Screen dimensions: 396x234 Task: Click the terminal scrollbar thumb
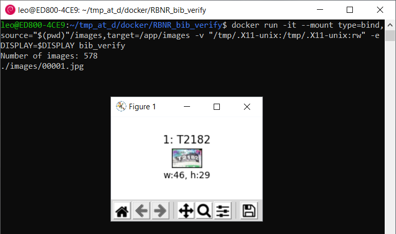(x=390, y=35)
